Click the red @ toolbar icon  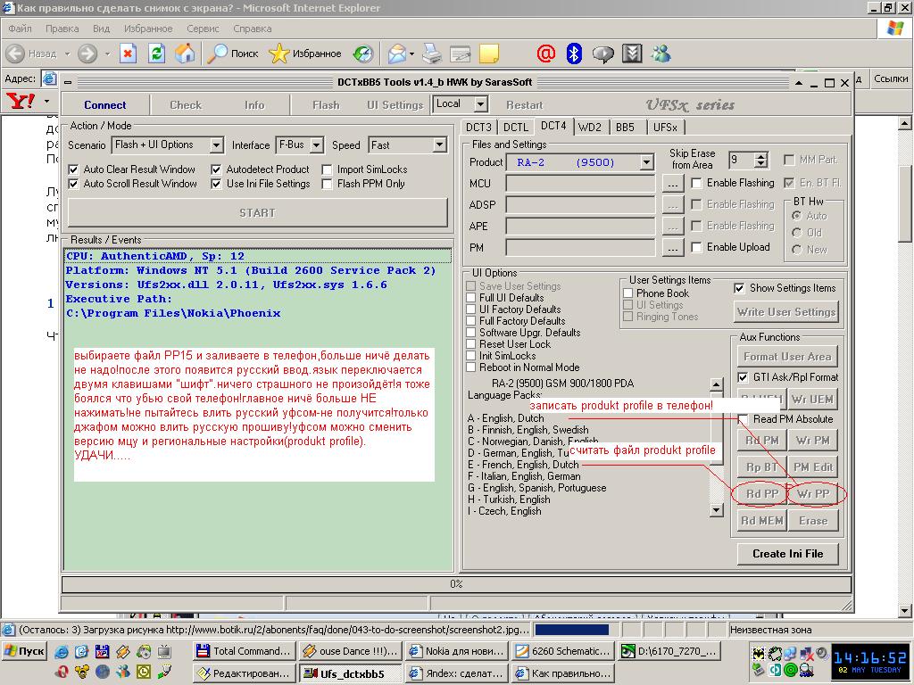545,54
